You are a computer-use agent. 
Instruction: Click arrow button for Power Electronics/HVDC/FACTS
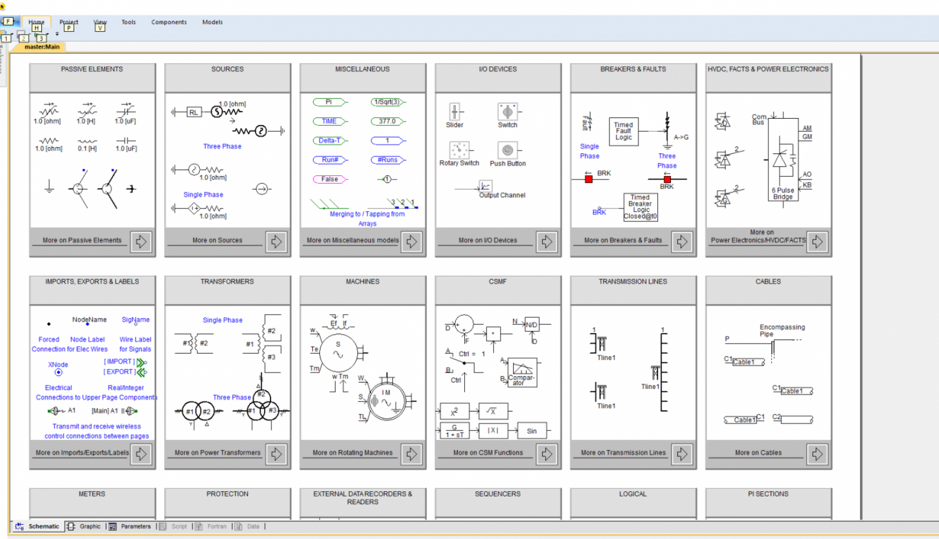(x=817, y=241)
